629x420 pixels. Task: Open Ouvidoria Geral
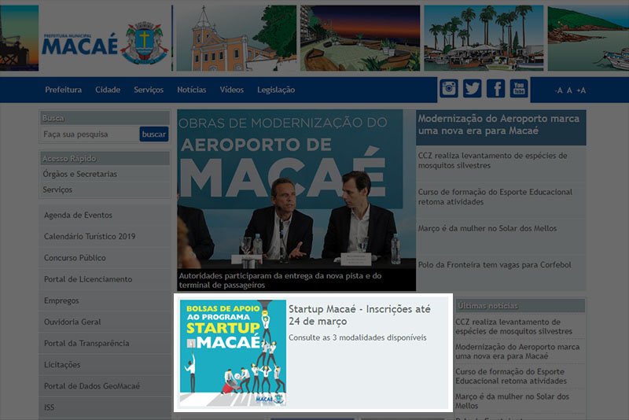pyautogui.click(x=72, y=322)
